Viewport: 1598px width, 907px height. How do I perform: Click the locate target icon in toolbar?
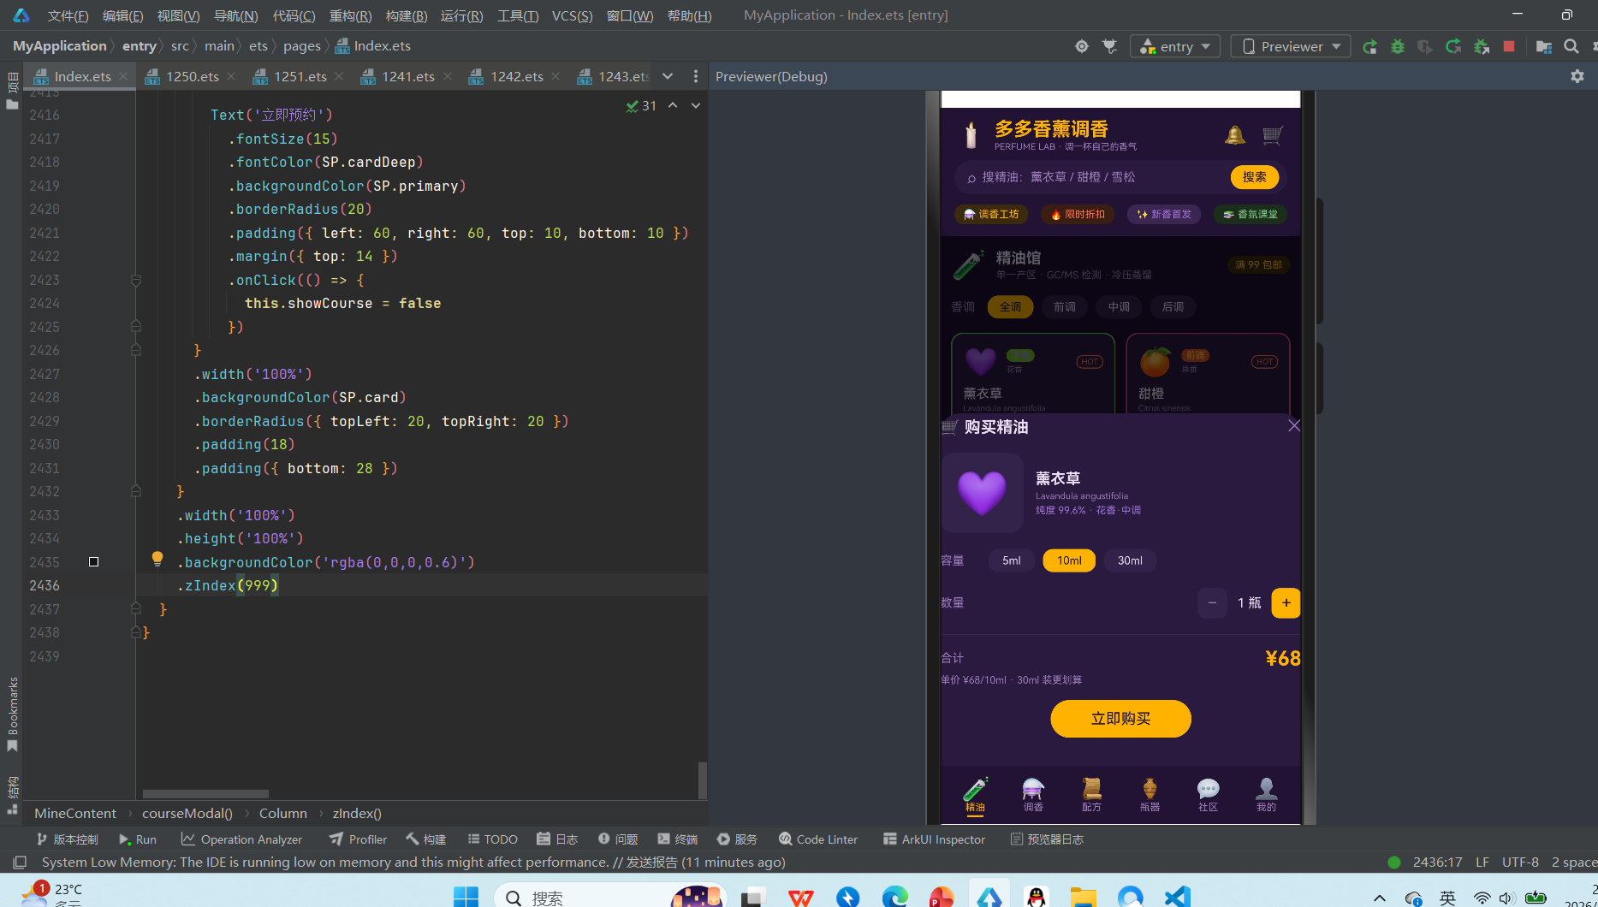pos(1082,46)
